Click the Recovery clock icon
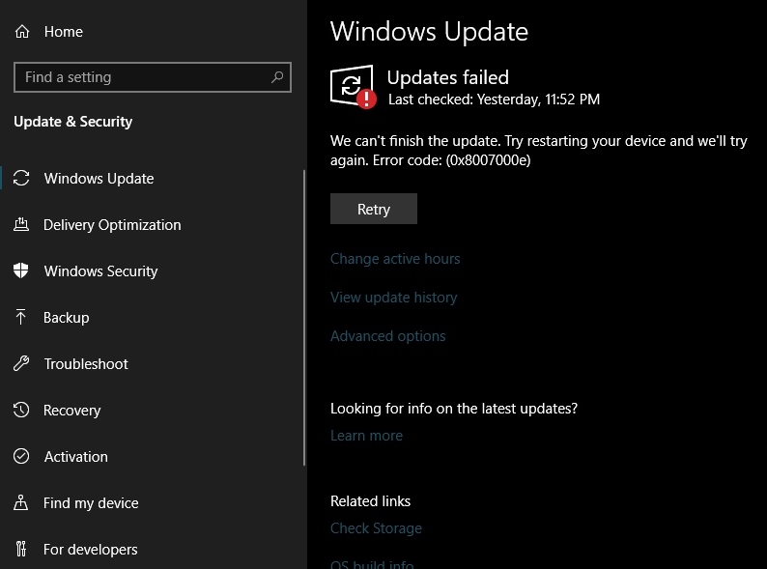The width and height of the screenshot is (767, 569). (21, 410)
